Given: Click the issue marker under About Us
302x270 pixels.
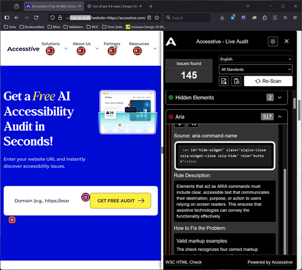Looking at the screenshot, I should click(x=81, y=51).
